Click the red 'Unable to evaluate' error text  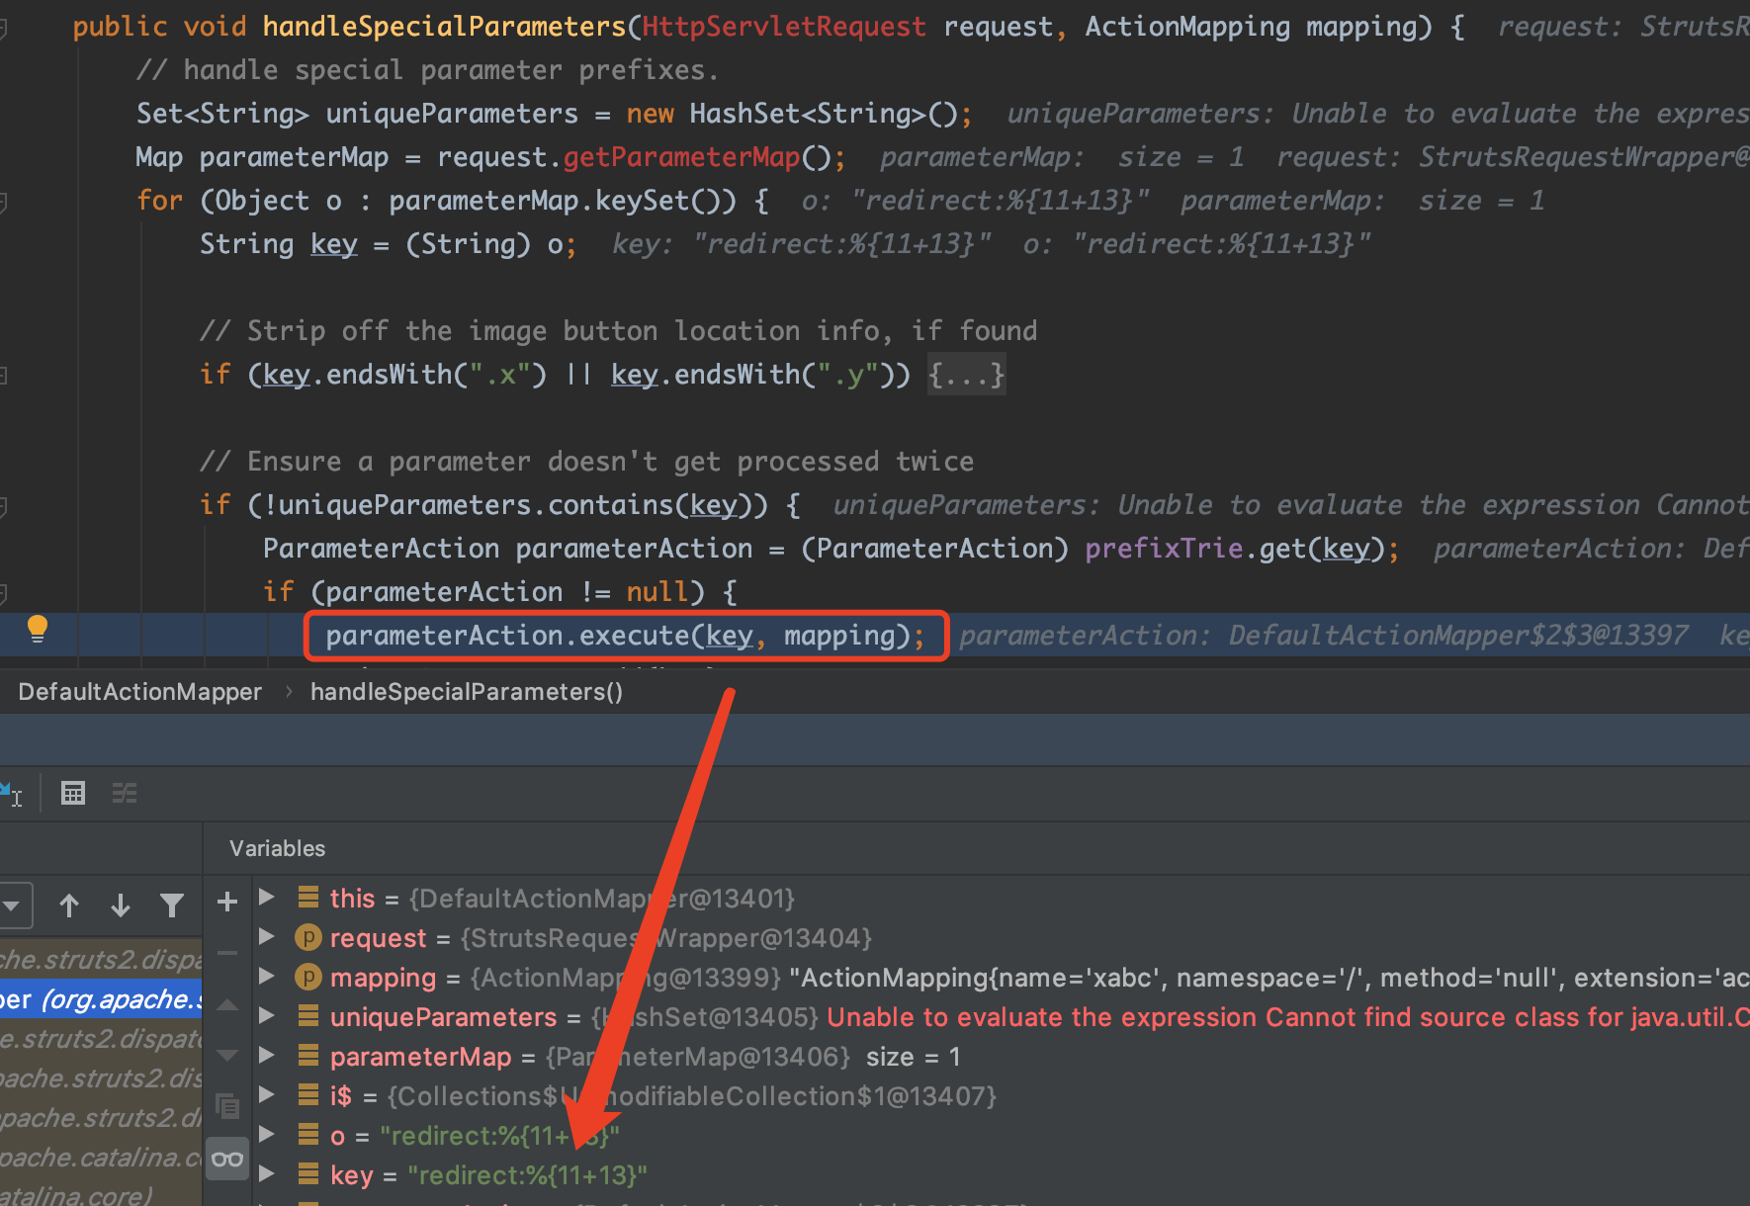(x=1287, y=1017)
